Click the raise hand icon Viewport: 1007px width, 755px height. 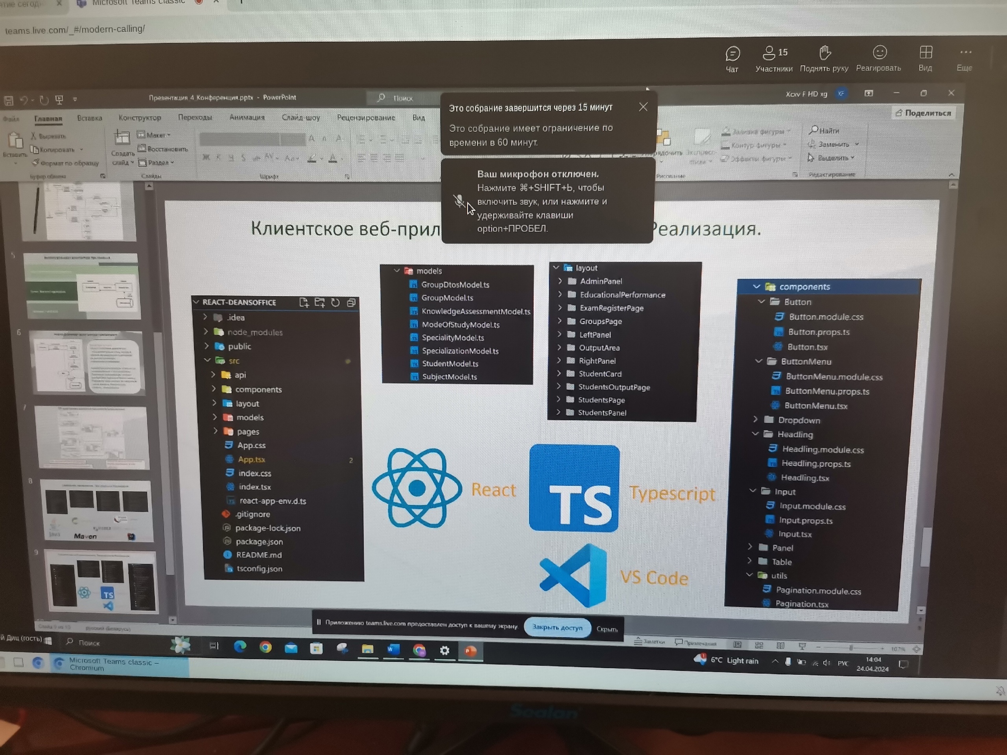click(824, 53)
